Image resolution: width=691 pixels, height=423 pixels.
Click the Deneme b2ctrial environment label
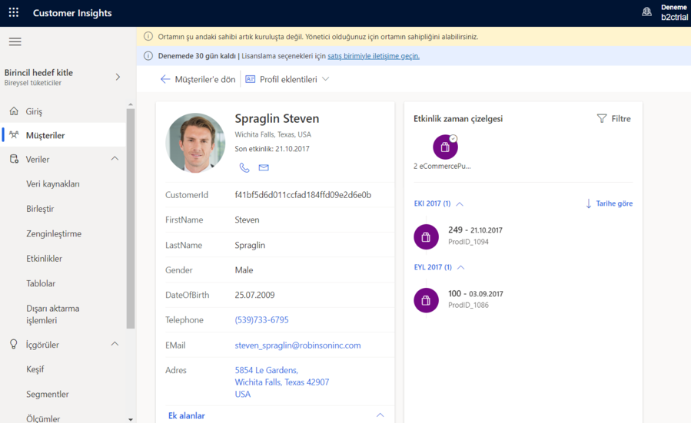click(674, 12)
